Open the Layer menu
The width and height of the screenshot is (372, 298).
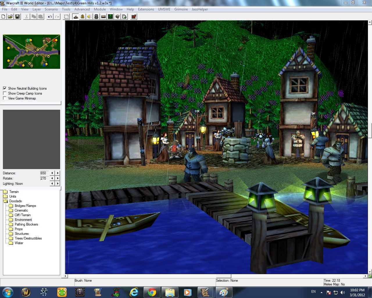tap(37, 9)
